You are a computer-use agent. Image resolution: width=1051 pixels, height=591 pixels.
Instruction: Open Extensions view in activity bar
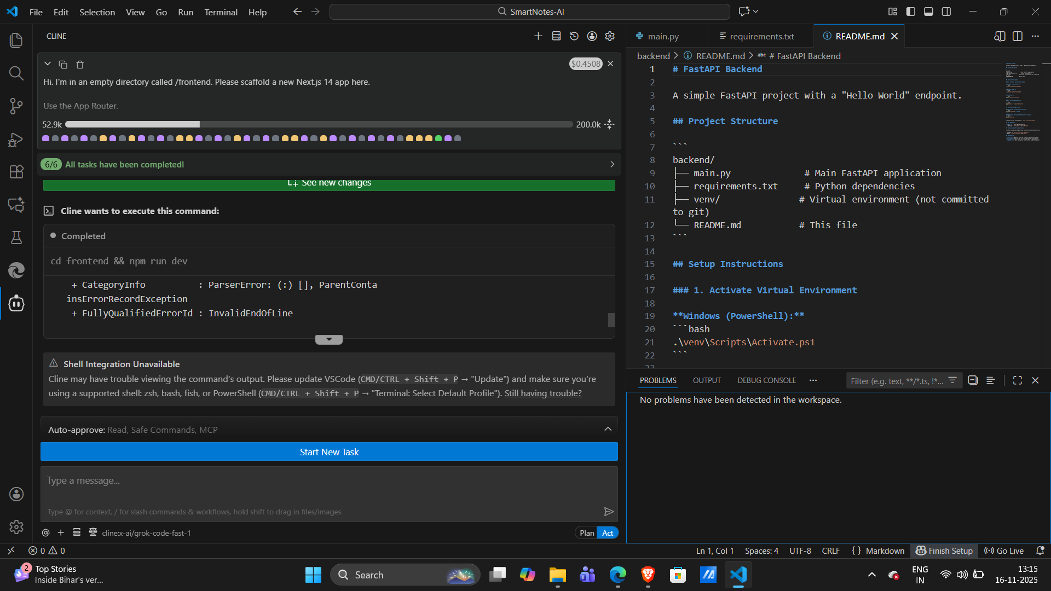(x=16, y=172)
